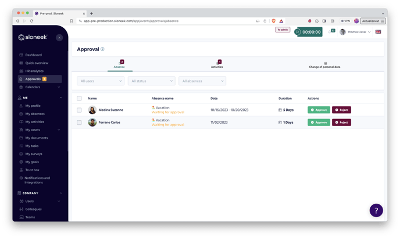Open the All status dropdown

pyautogui.click(x=152, y=81)
